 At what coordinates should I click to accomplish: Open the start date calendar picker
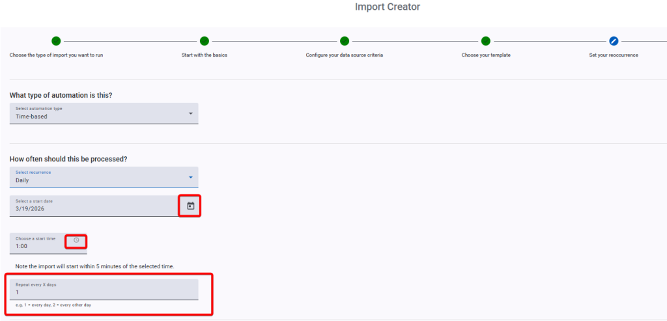[x=190, y=206]
